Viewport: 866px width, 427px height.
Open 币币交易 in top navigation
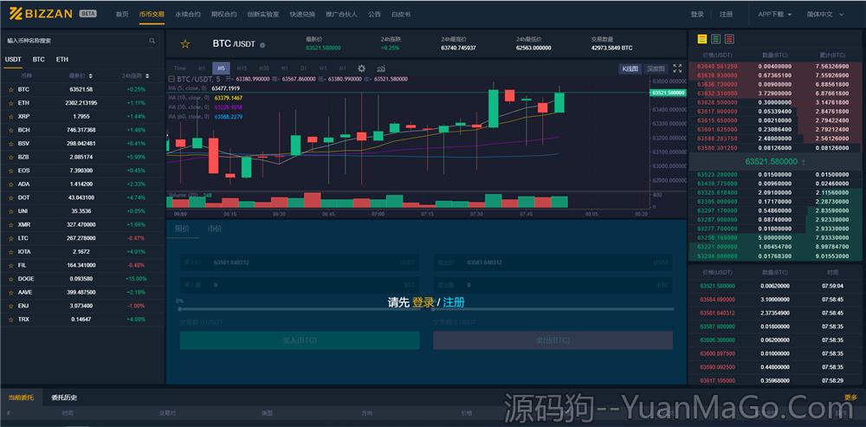(x=152, y=15)
